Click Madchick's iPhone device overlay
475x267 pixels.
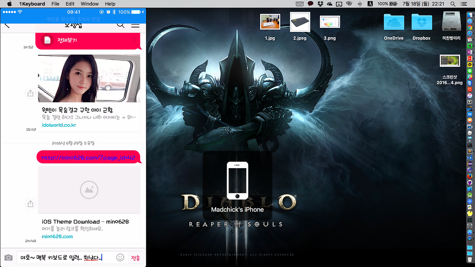click(x=237, y=186)
